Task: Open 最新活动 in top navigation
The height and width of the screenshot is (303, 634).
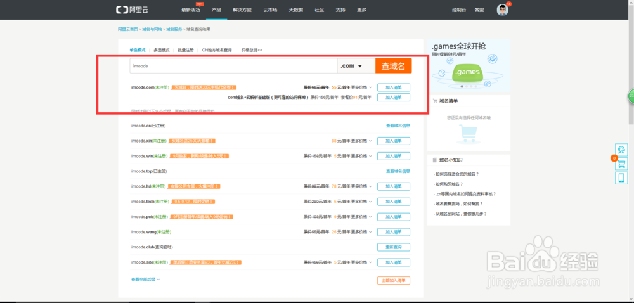Action: [x=190, y=10]
